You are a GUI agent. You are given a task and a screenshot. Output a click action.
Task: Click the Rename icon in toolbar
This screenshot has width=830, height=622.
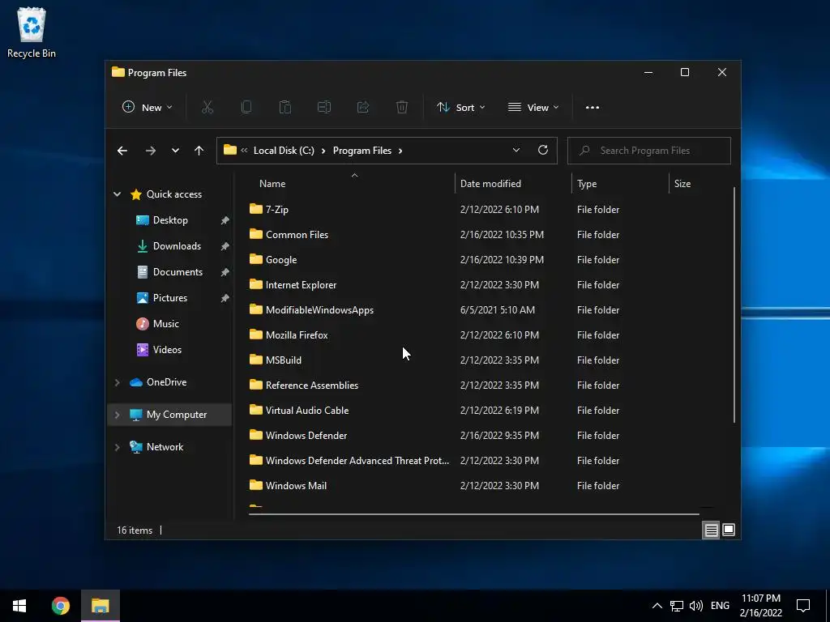(x=324, y=108)
